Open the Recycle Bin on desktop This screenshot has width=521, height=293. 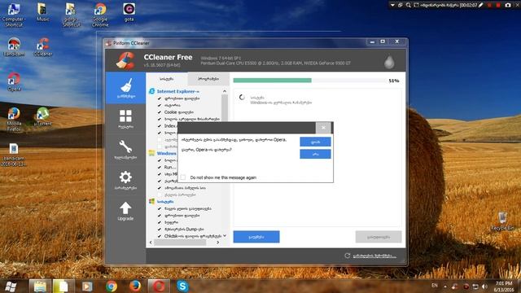click(502, 221)
